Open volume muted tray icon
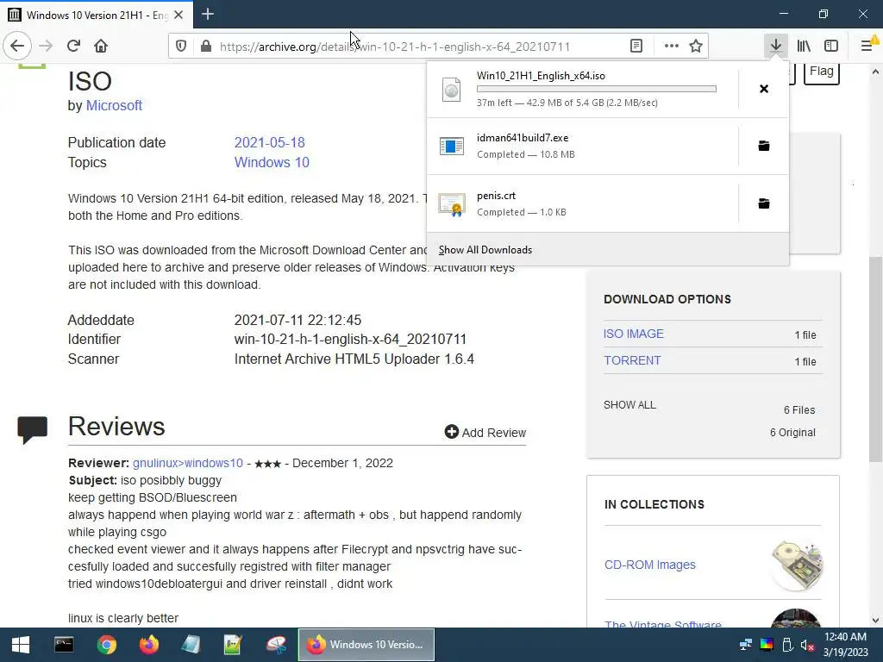Viewport: 883px width, 662px height. tap(807, 645)
